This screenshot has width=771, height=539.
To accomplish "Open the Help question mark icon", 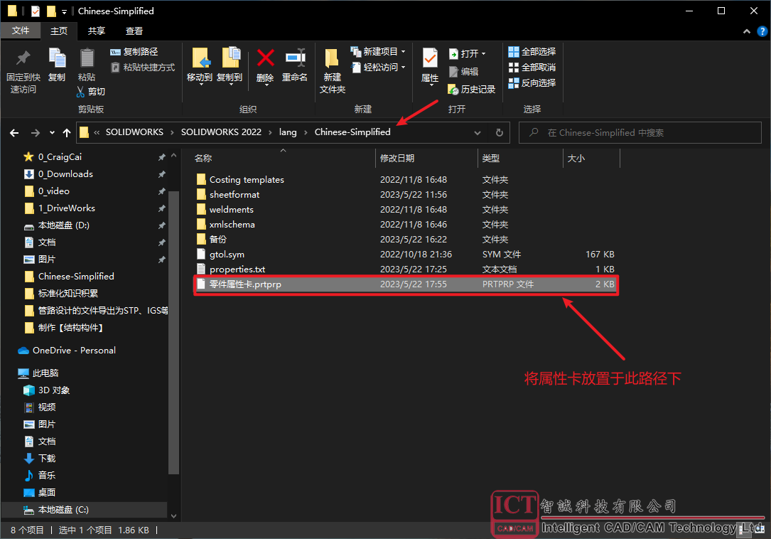I will [762, 31].
